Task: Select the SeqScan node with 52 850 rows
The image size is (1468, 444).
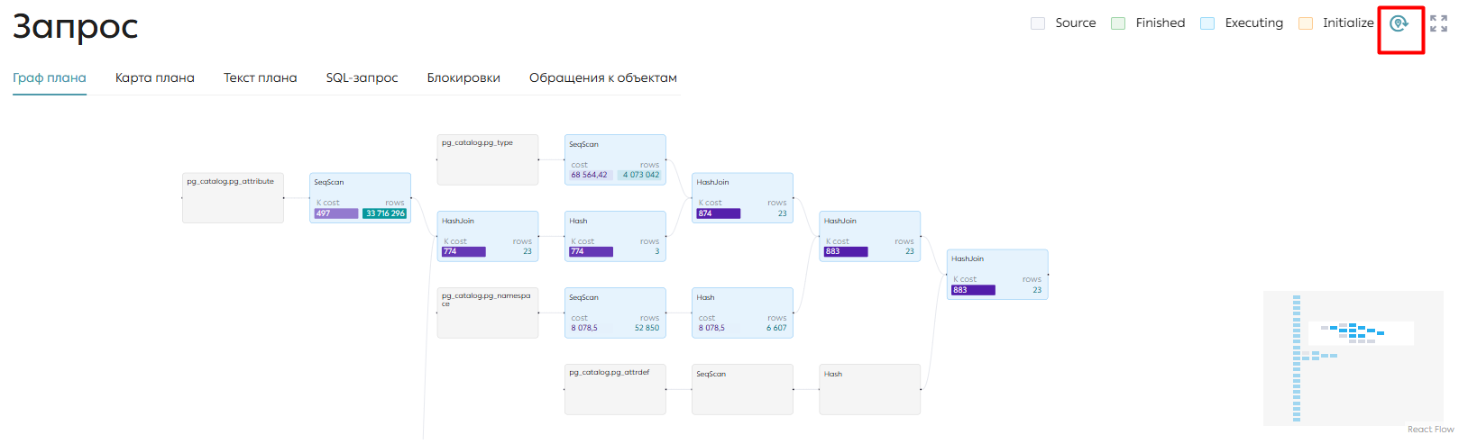Action: [x=615, y=313]
